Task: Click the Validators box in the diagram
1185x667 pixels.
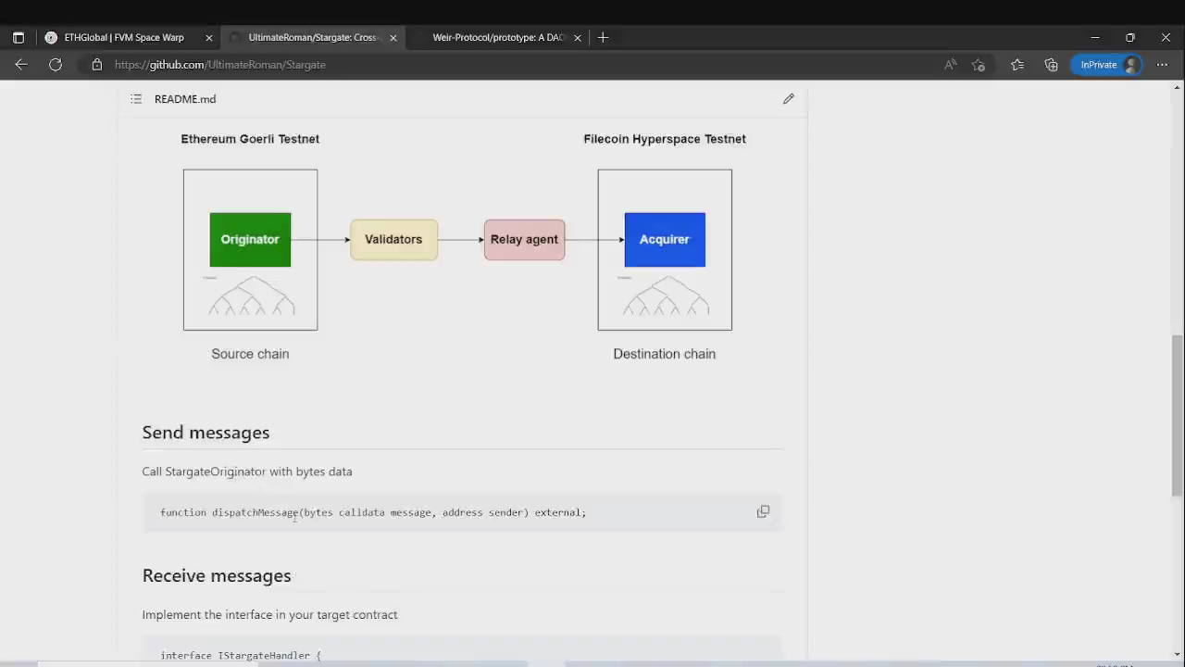Action: [x=393, y=240]
